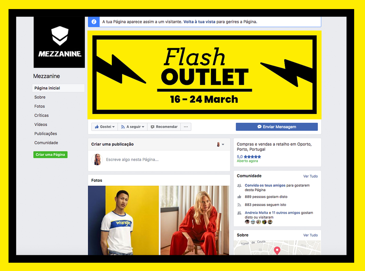Click the five-star rating icons
This screenshot has width=365, height=271.
(x=252, y=157)
